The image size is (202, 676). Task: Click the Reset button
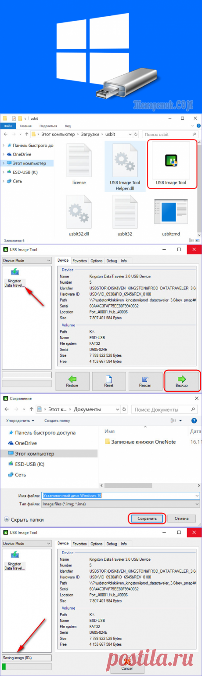[x=108, y=380]
